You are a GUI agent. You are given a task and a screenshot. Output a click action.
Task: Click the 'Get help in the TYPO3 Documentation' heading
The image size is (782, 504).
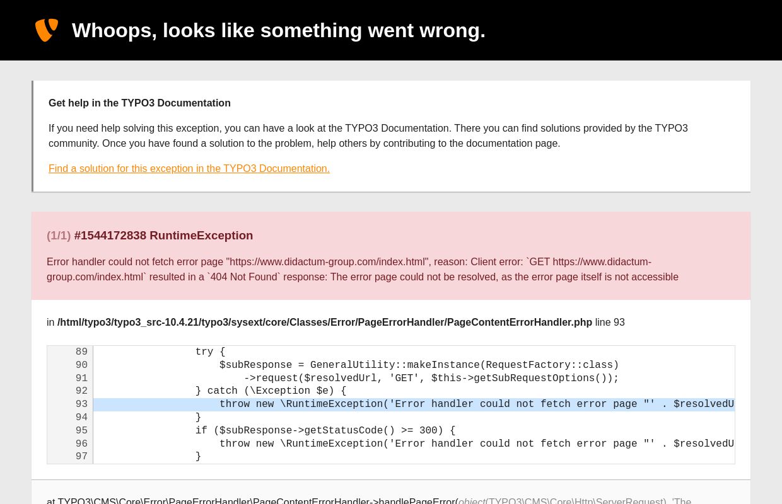point(139,103)
